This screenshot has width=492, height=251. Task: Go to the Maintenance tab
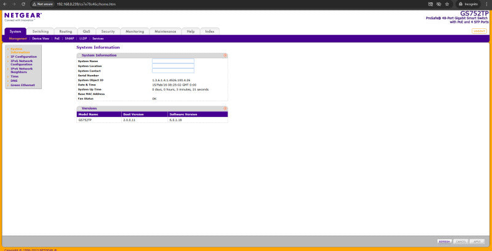click(x=165, y=31)
